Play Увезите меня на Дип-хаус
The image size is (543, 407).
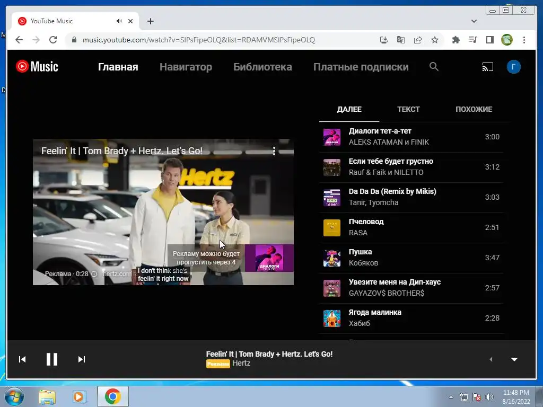(411, 288)
